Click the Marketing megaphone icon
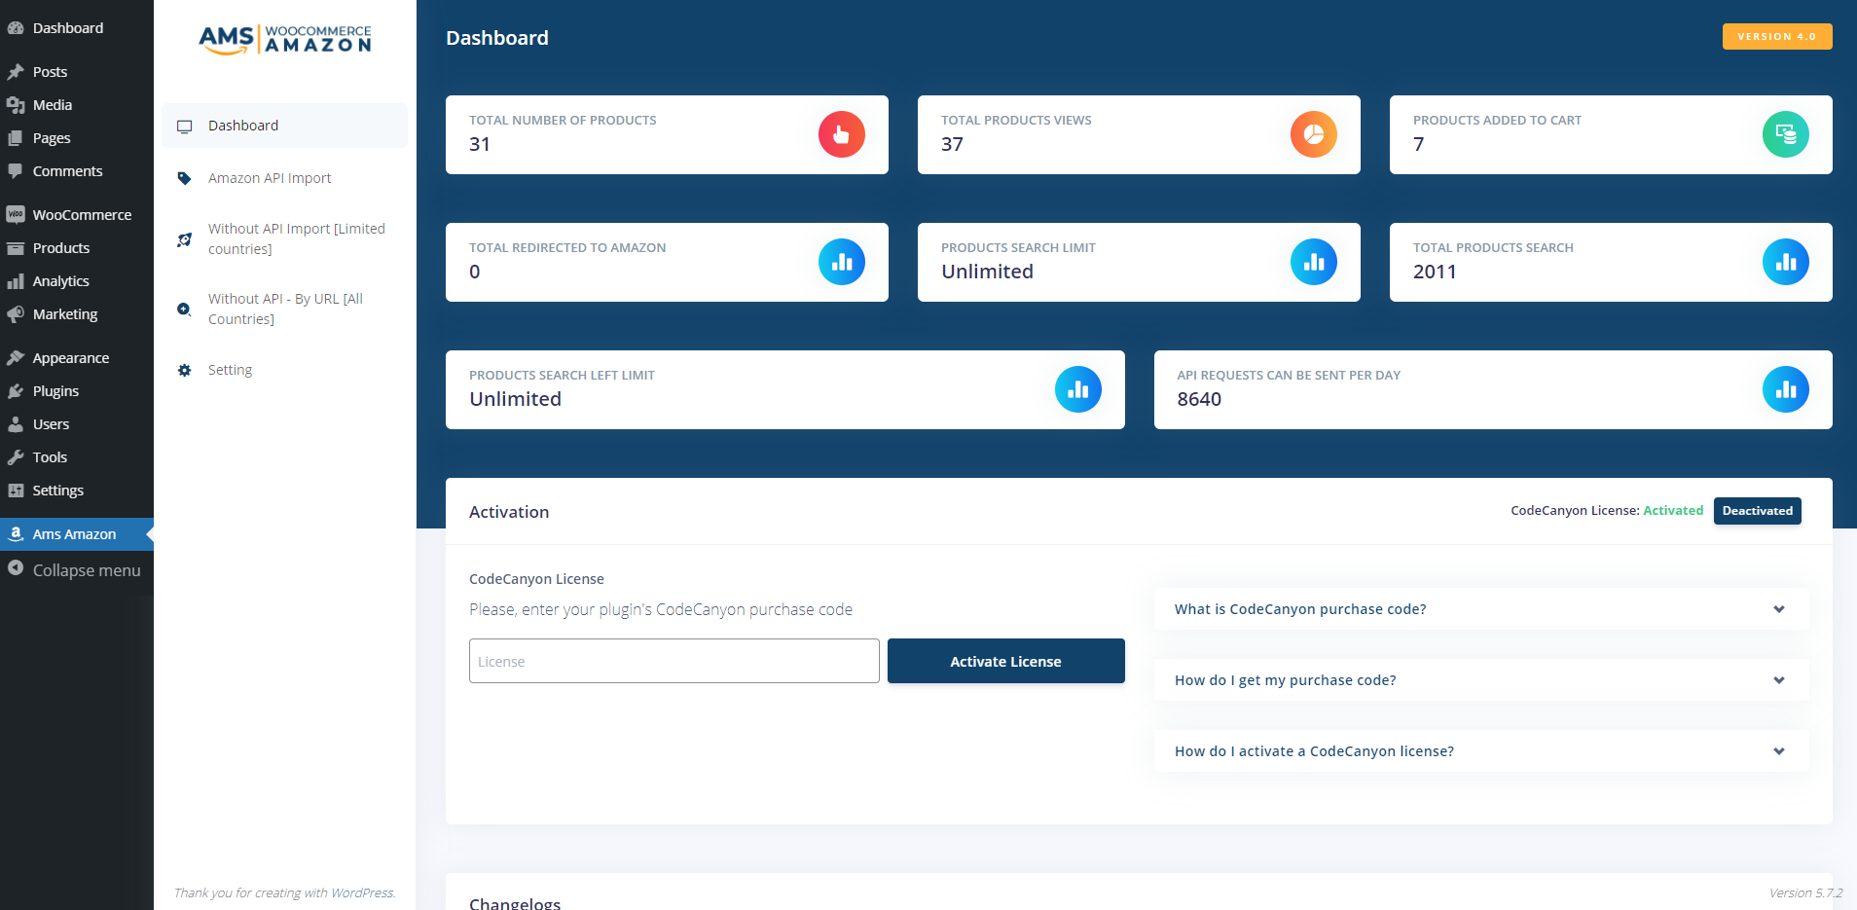Image resolution: width=1857 pixels, height=910 pixels. coord(16,314)
